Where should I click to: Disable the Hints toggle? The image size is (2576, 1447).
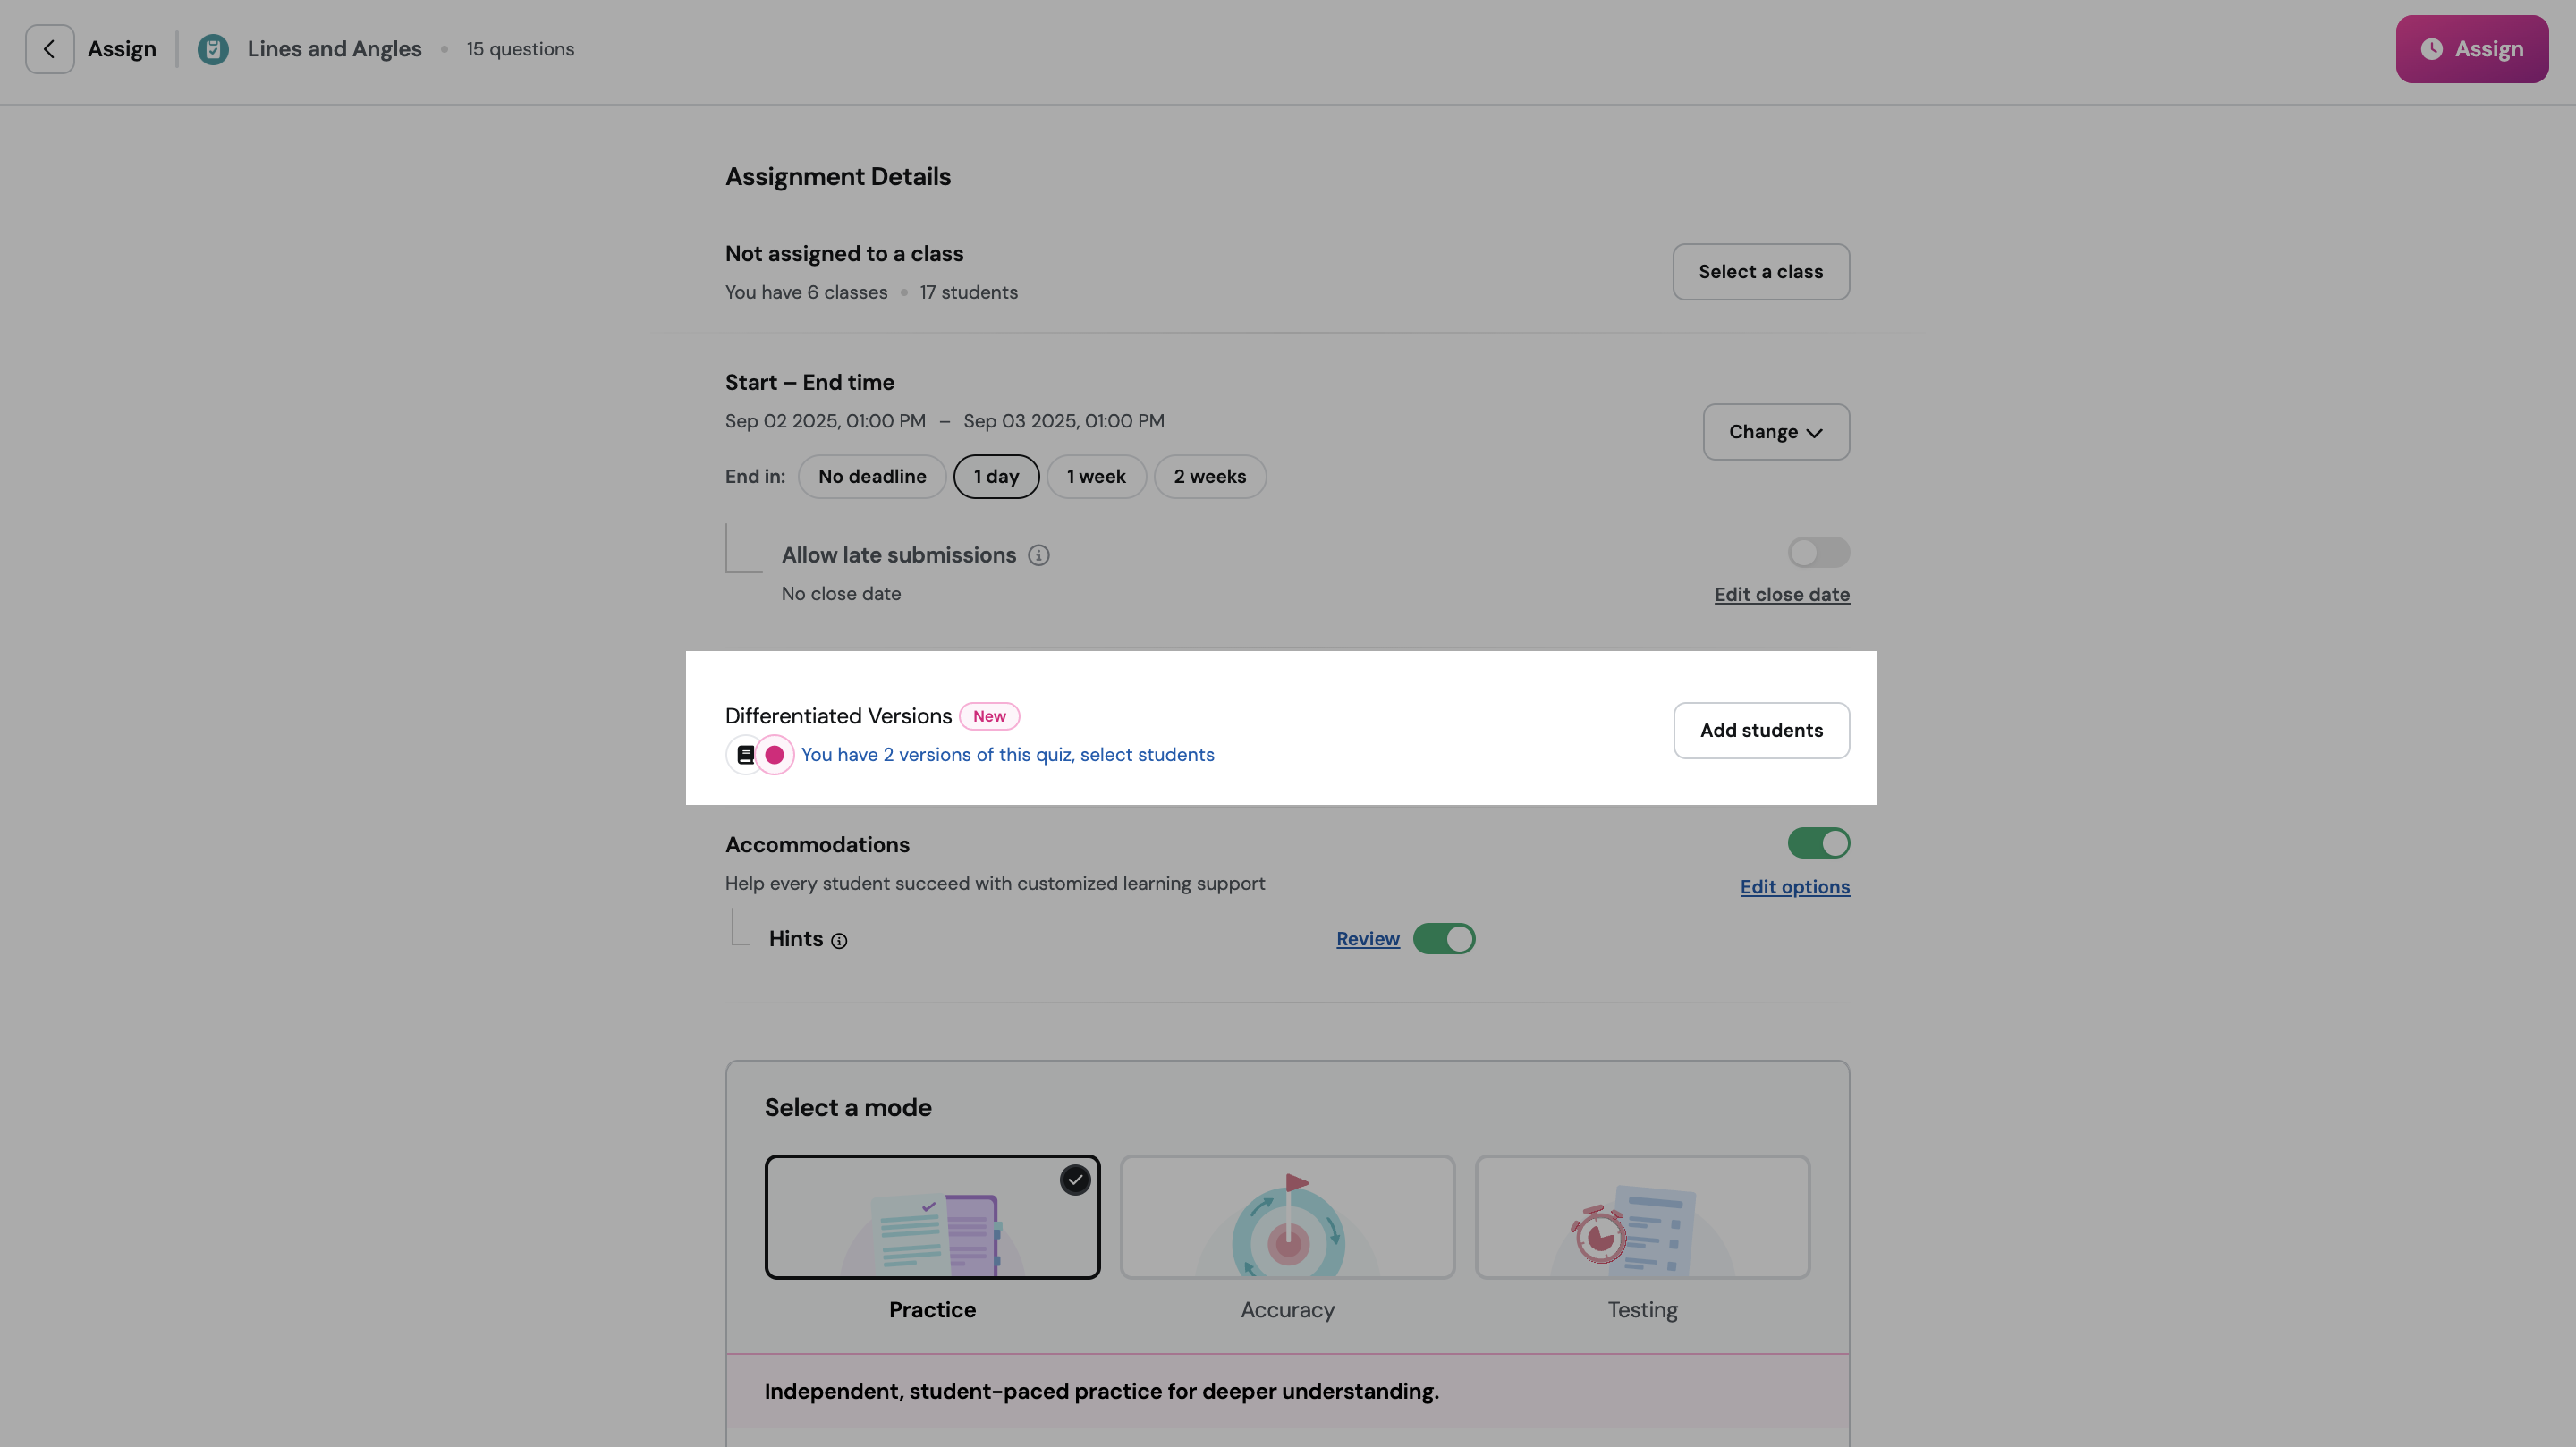tap(1443, 939)
